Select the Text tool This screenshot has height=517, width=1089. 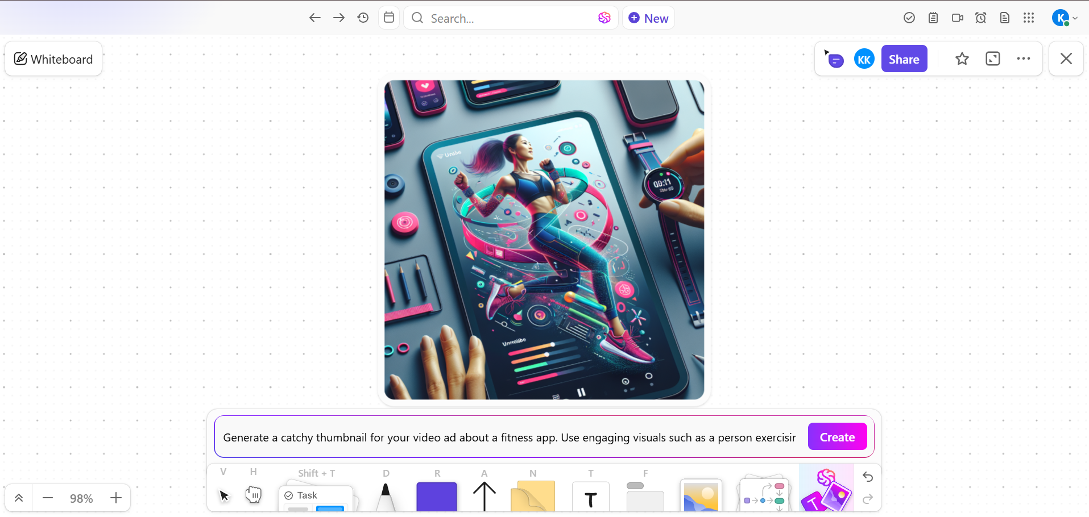click(x=590, y=497)
